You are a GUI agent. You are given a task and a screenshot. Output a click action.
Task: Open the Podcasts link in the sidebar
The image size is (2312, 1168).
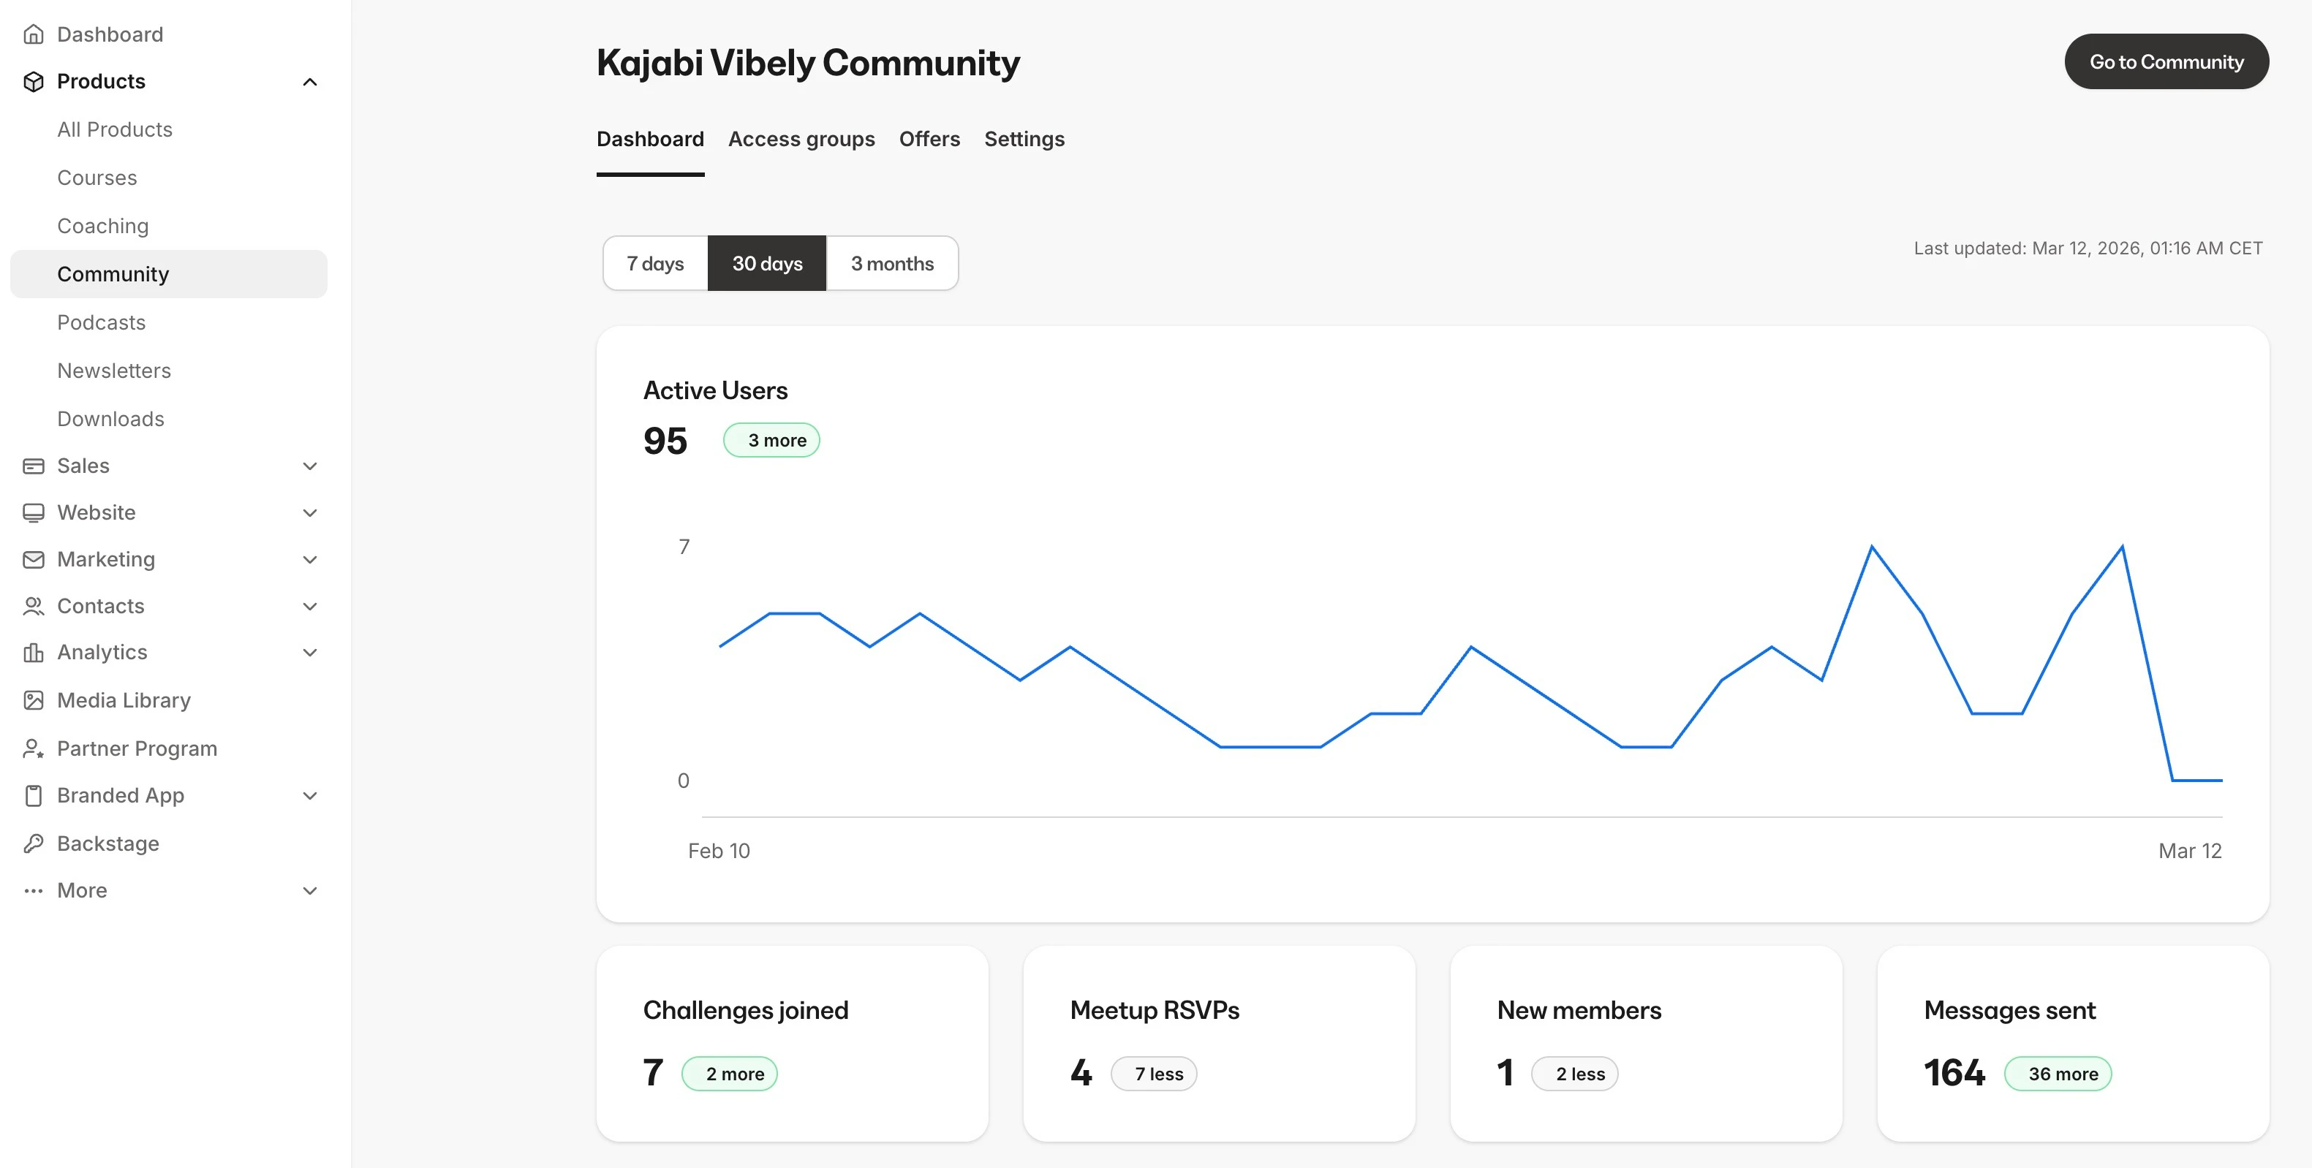pos(102,322)
